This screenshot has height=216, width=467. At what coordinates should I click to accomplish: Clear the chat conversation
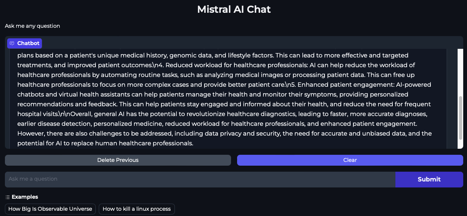(350, 160)
